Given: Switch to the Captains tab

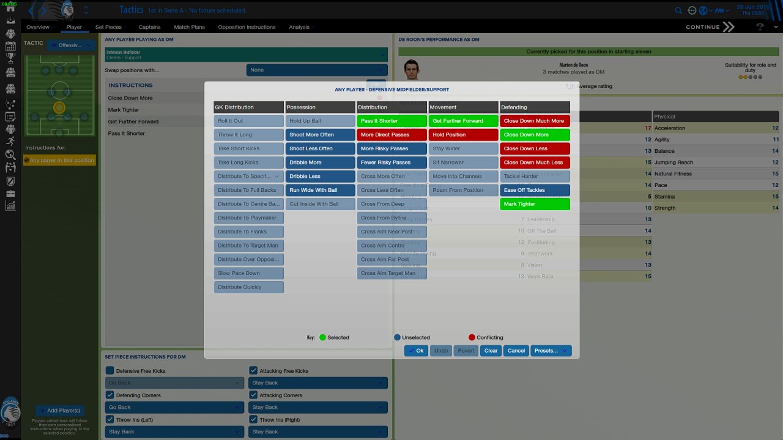Looking at the screenshot, I should tap(149, 27).
